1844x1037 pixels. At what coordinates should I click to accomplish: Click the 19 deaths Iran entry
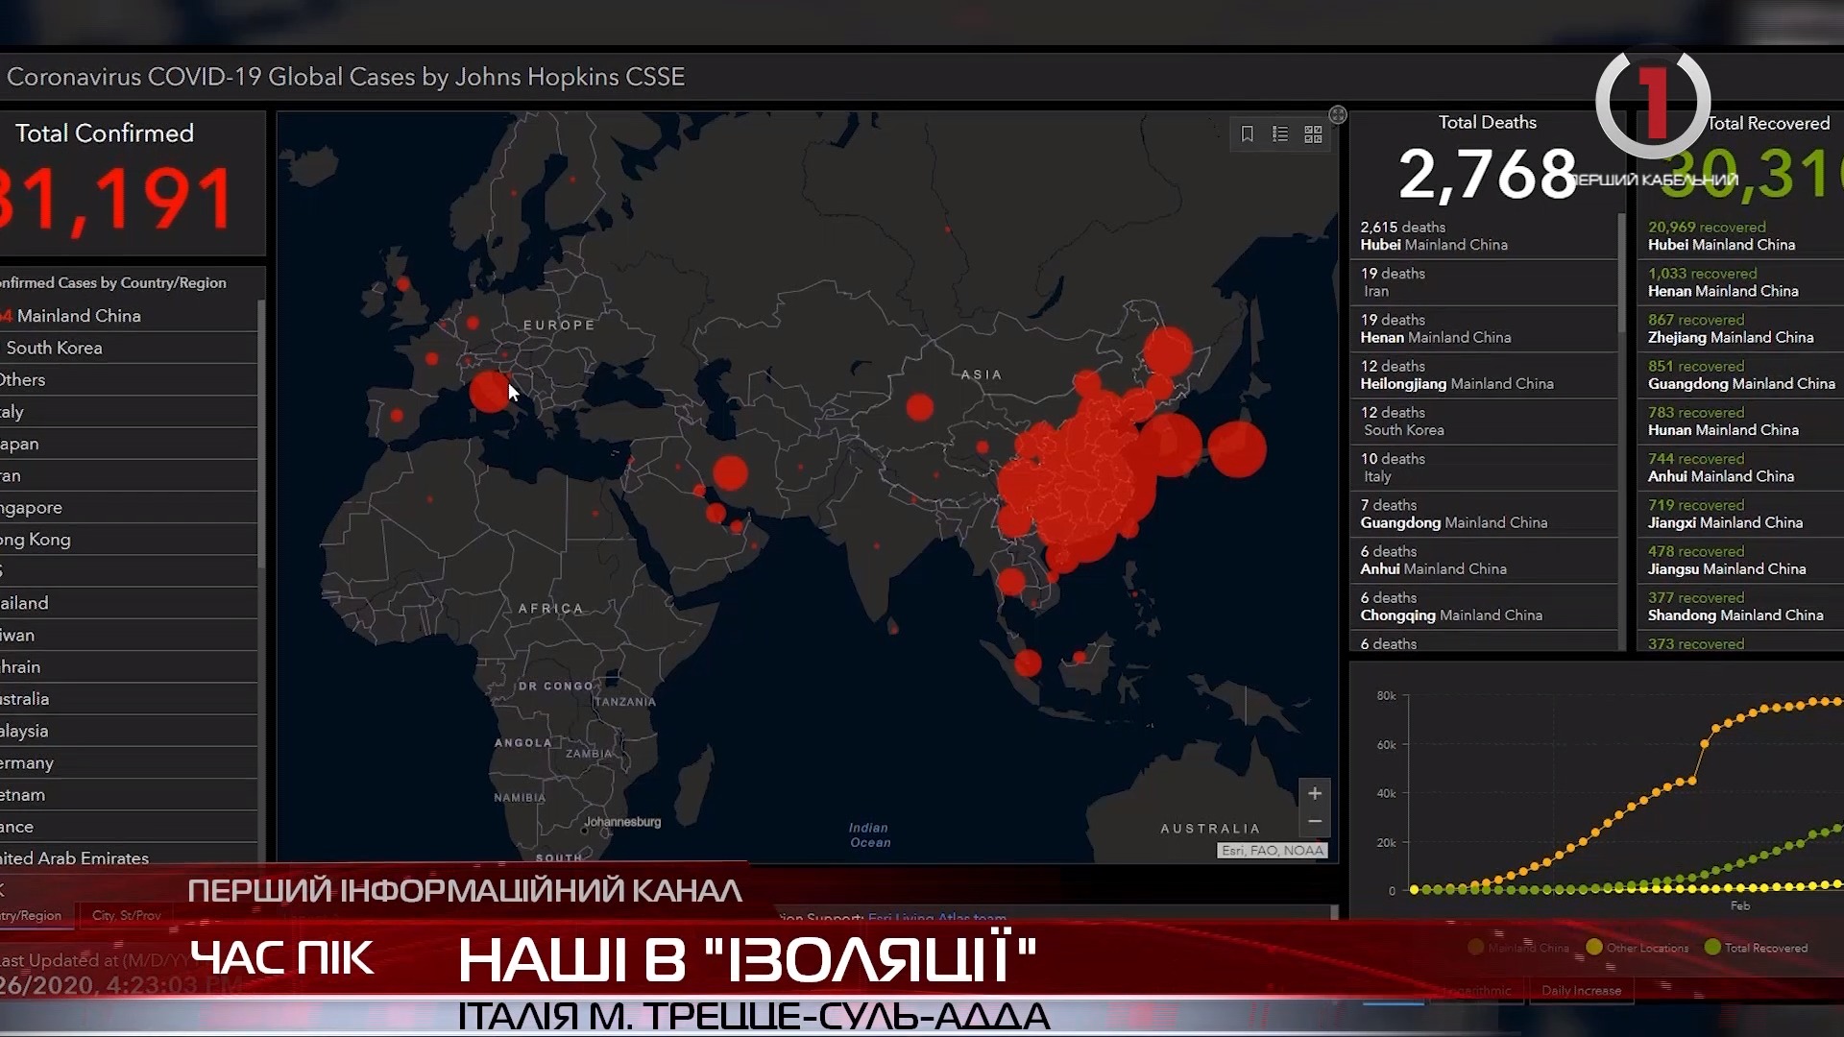pos(1484,282)
